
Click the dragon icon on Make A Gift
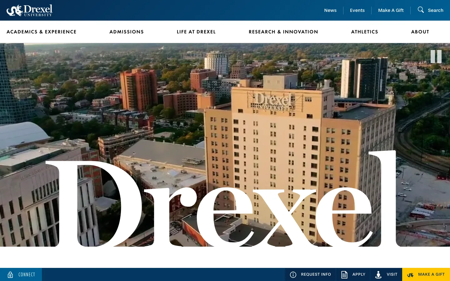410,275
